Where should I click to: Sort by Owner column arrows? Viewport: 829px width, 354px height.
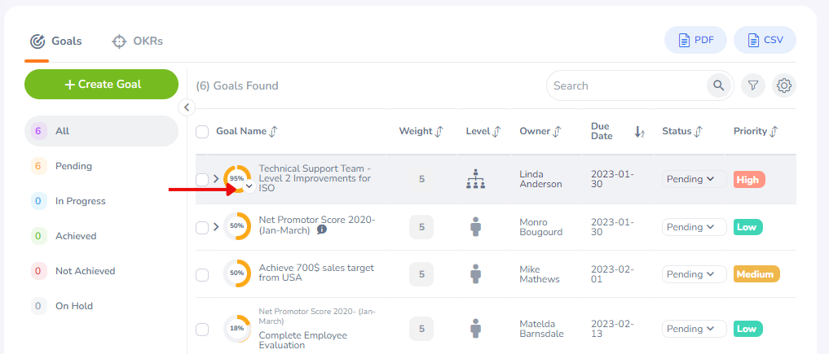[x=556, y=131]
